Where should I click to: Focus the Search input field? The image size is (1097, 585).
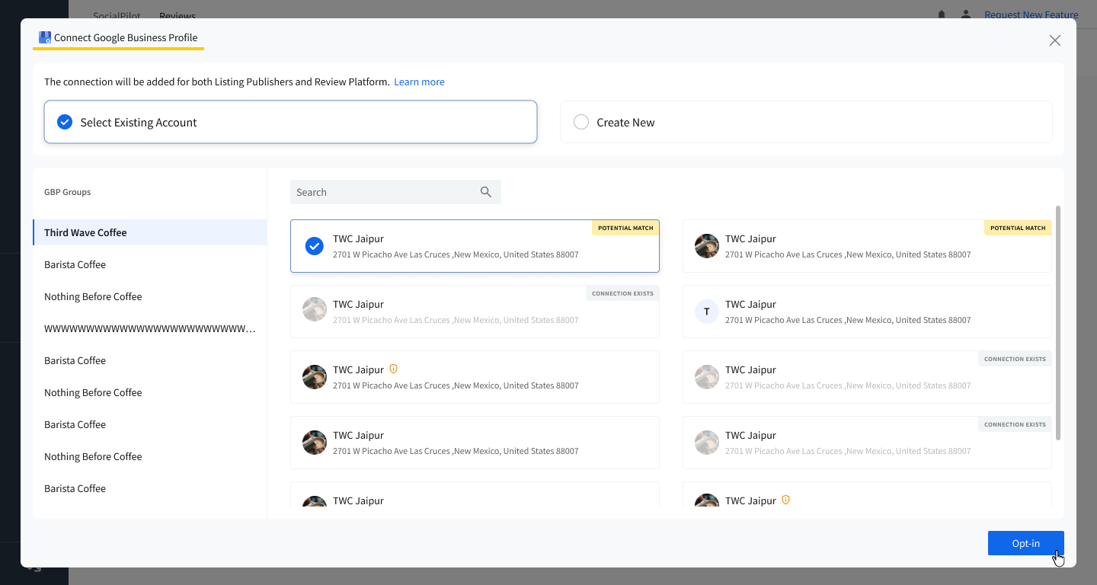(x=395, y=192)
